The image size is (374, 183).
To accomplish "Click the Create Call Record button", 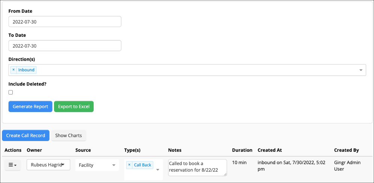I will point(25,135).
